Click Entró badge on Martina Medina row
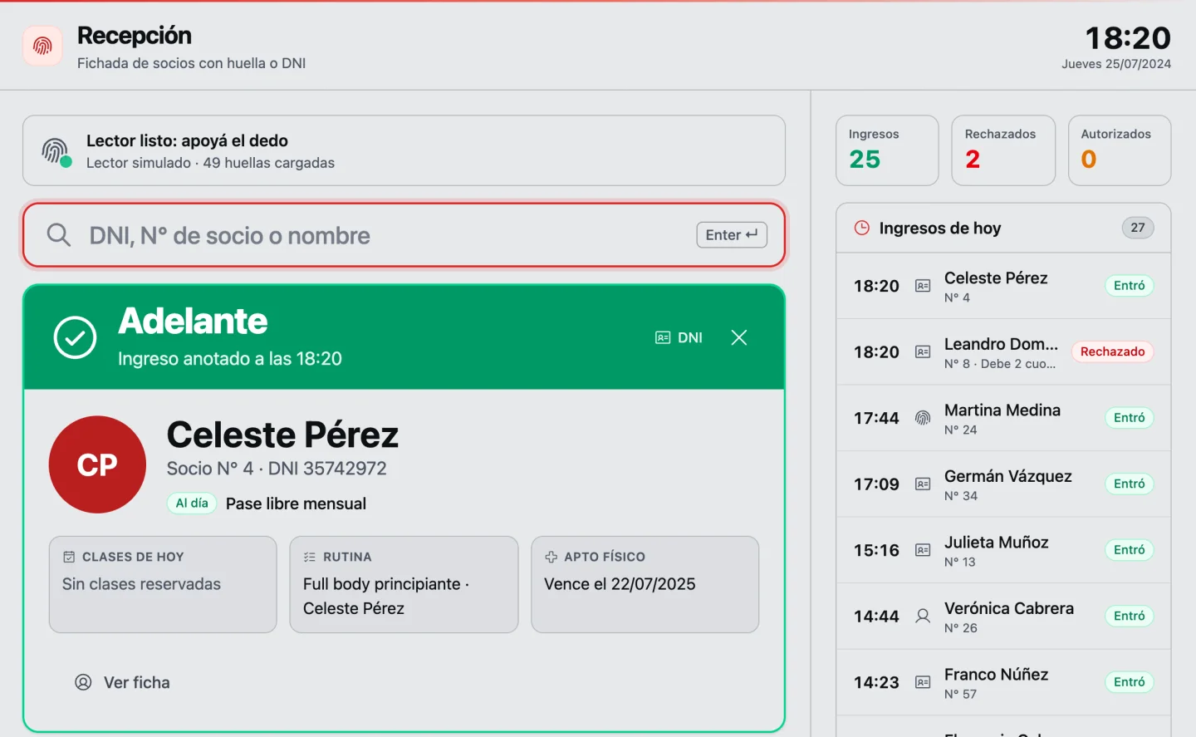The width and height of the screenshot is (1196, 737). pos(1130,418)
